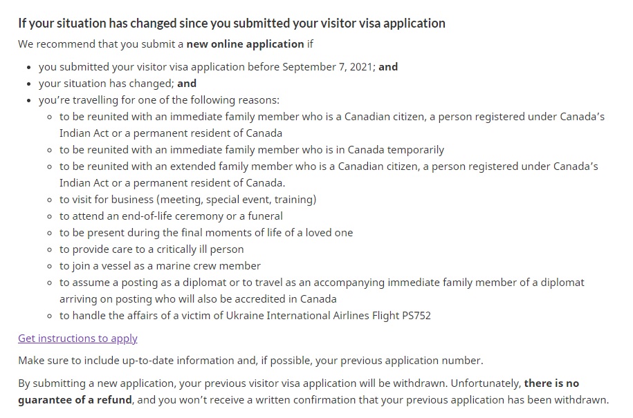Click the 'travelling for one of the following reasons' bullet

coord(159,100)
